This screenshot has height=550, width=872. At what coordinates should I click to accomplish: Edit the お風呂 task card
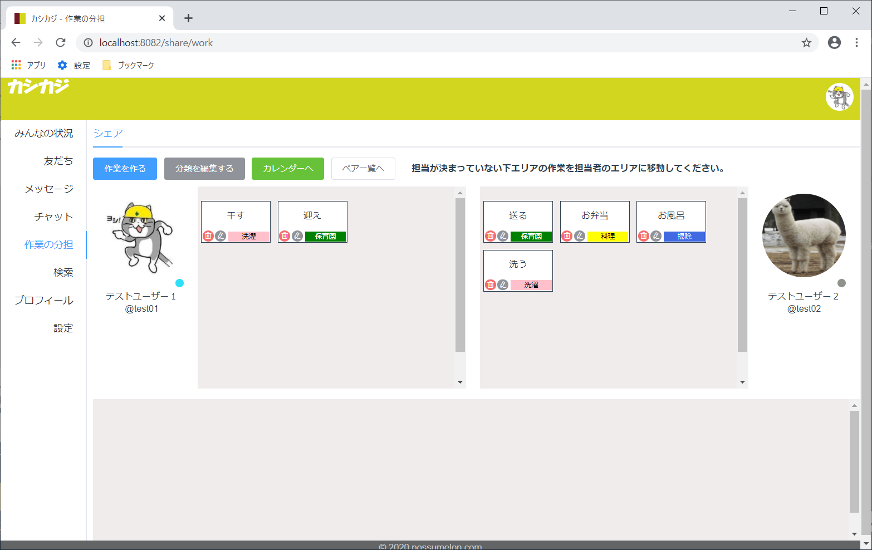click(x=656, y=236)
